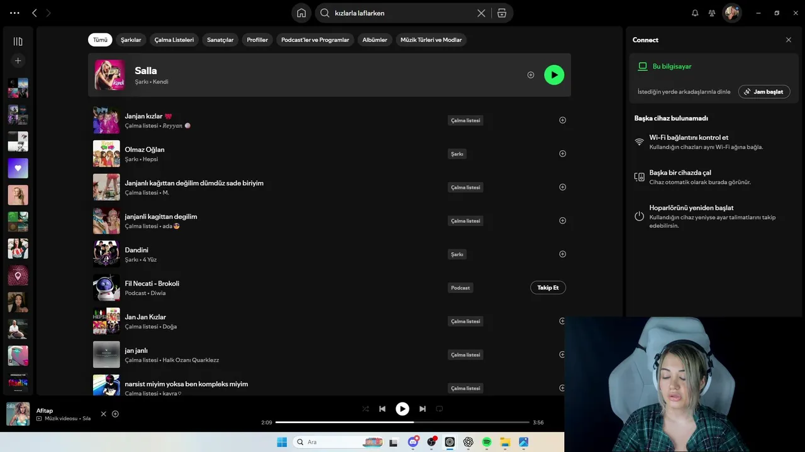Open Wi-Fi bağlantını kontrol et help
This screenshot has width=805, height=452.
[x=714, y=142]
